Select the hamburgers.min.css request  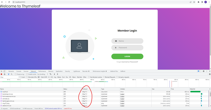click(104, 101)
